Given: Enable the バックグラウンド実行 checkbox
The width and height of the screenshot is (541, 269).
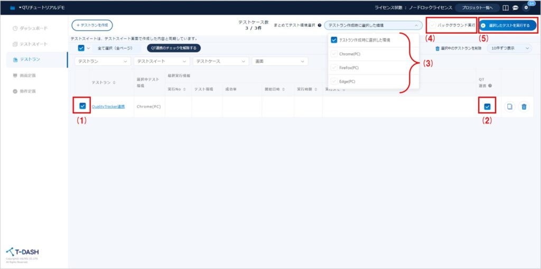Looking at the screenshot, I should pyautogui.click(x=433, y=25).
